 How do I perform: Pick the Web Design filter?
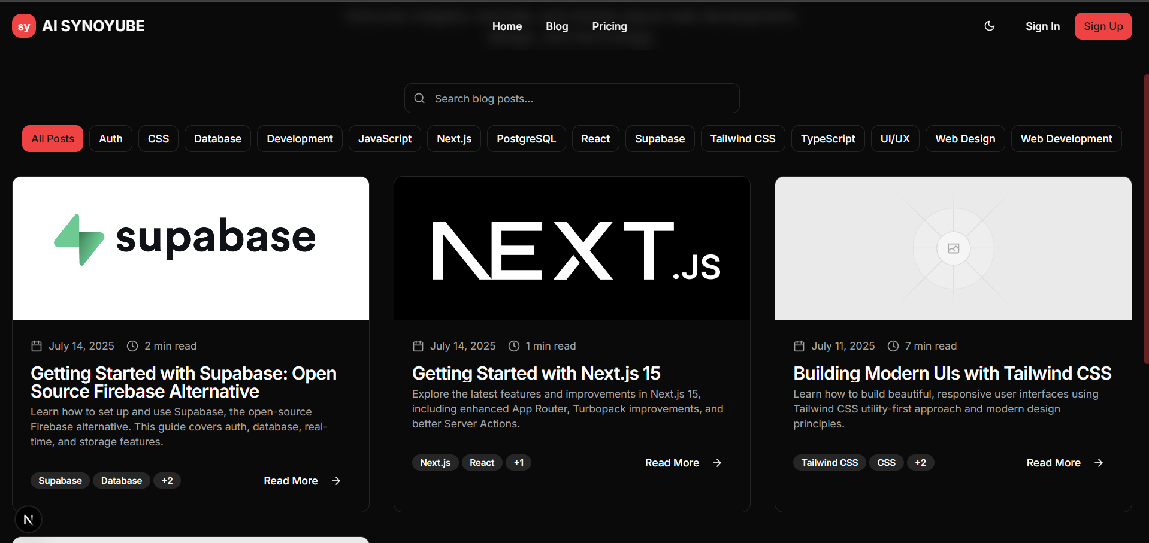[x=965, y=139]
